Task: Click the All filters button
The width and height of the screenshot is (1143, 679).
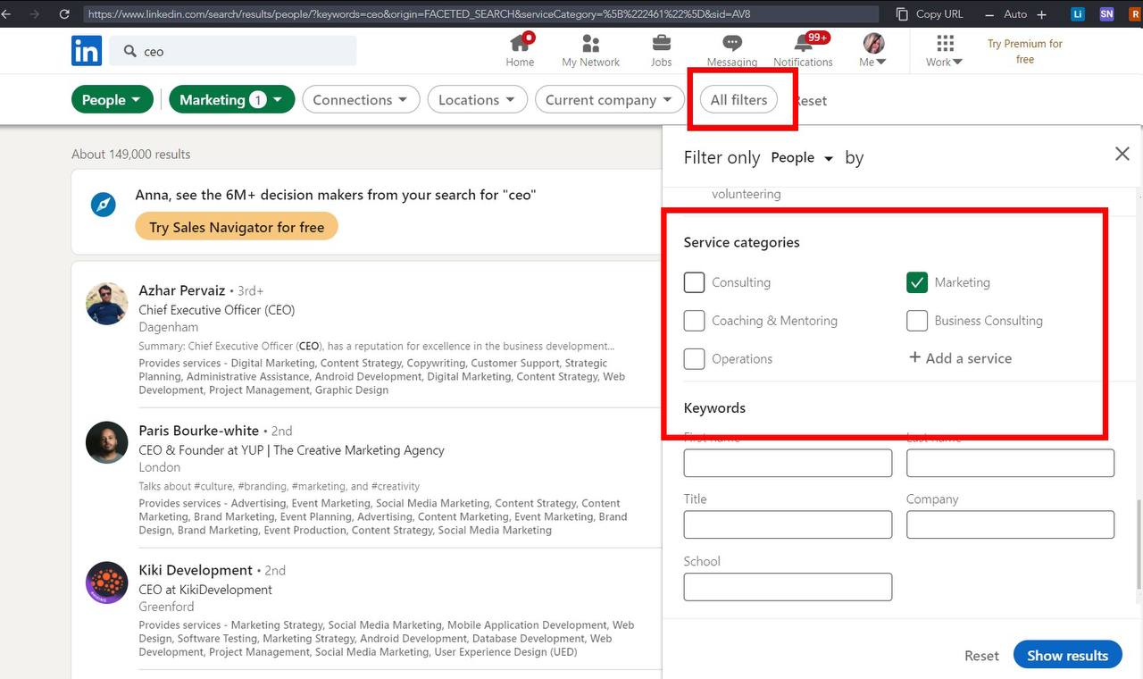Action: point(738,100)
